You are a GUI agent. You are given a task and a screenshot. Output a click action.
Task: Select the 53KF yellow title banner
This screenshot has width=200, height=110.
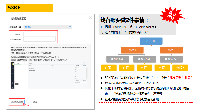tap(30, 8)
